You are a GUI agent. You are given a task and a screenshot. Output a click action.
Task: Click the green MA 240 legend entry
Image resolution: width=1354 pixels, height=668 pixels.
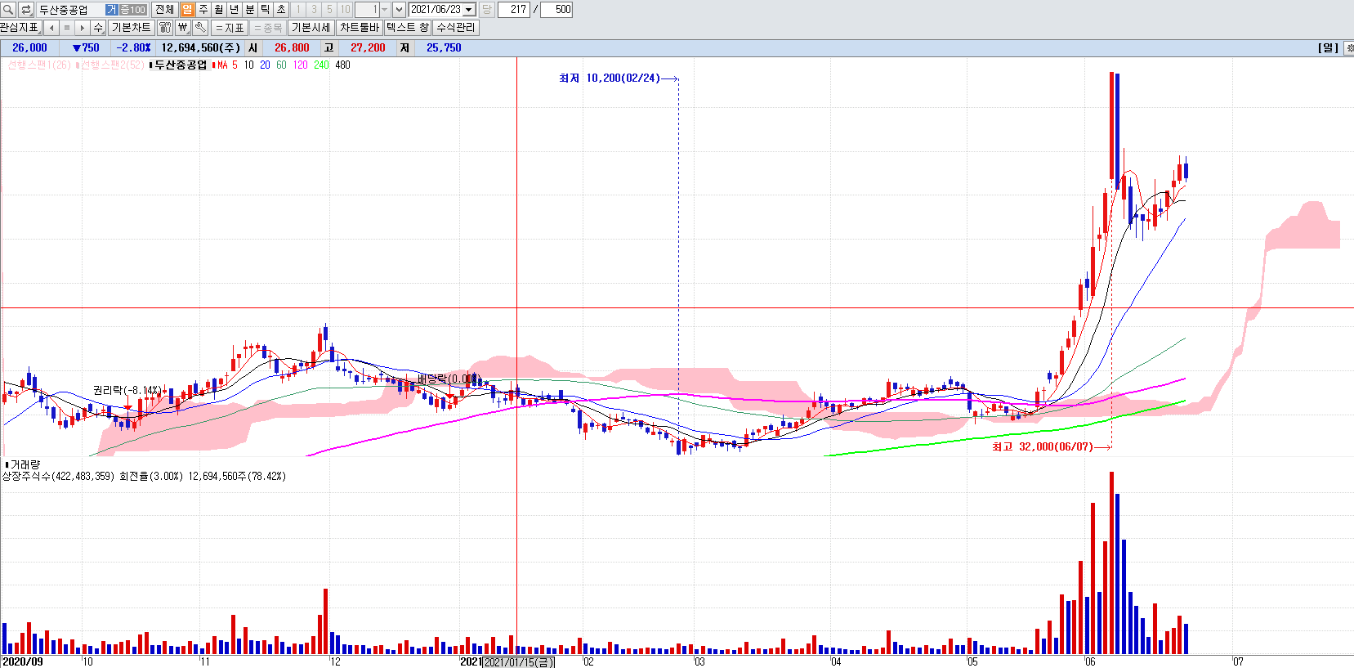(321, 65)
